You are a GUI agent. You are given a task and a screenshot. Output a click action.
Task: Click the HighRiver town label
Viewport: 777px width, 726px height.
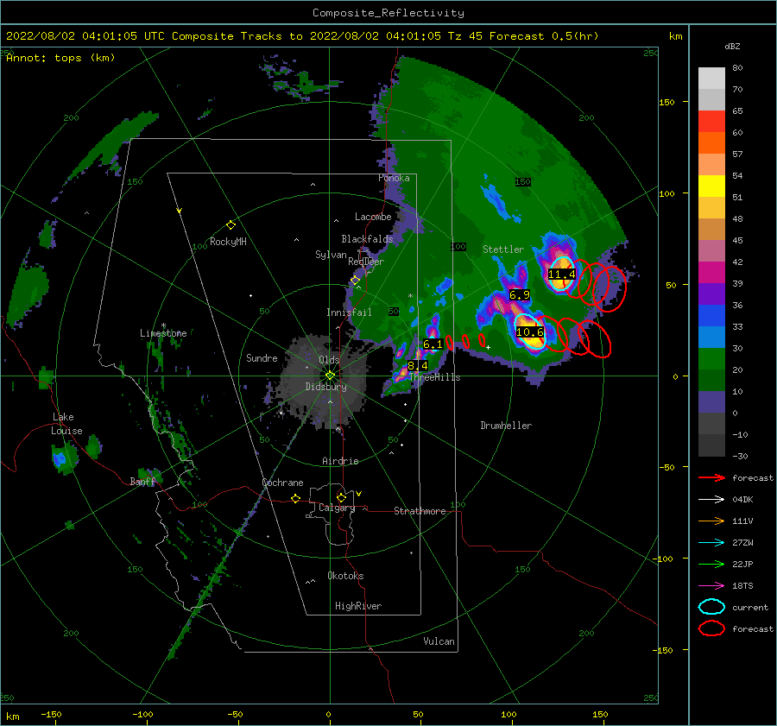coord(358,606)
